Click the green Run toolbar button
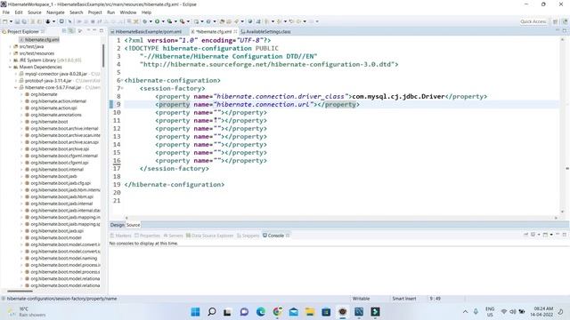This screenshot has width=570, height=320. tap(158, 21)
